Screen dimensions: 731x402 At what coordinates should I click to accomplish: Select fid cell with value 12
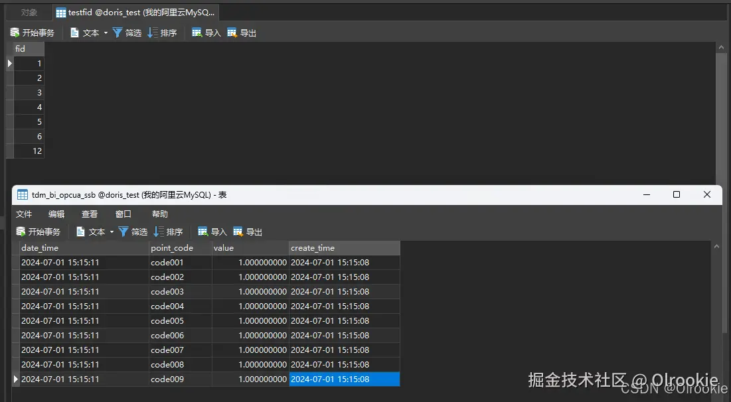(x=29, y=151)
